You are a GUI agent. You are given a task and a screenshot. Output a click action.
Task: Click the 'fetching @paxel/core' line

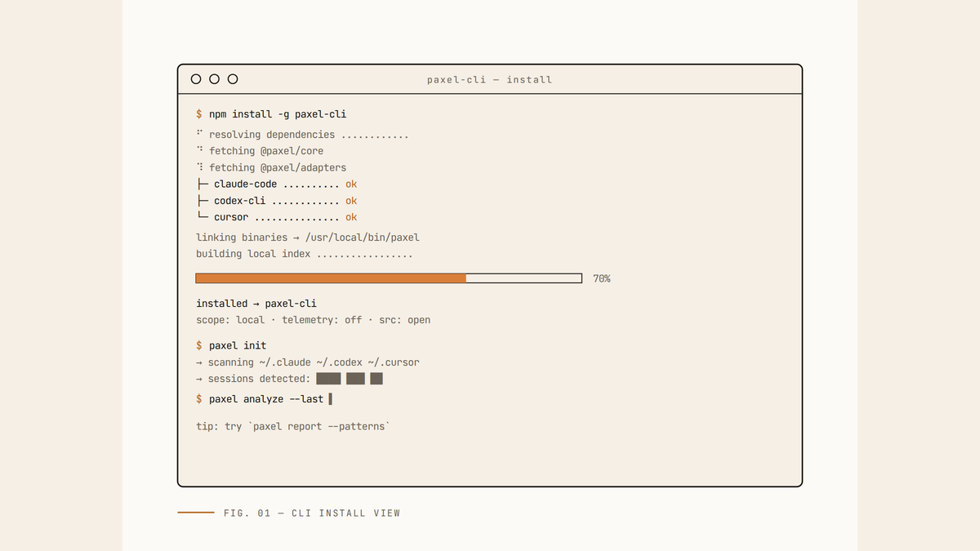point(260,151)
